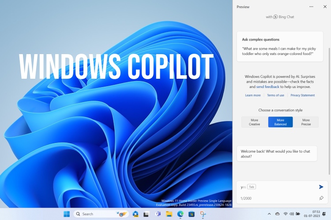Open the Terms of use link
Screen dimensions: 331x220
tap(275, 95)
